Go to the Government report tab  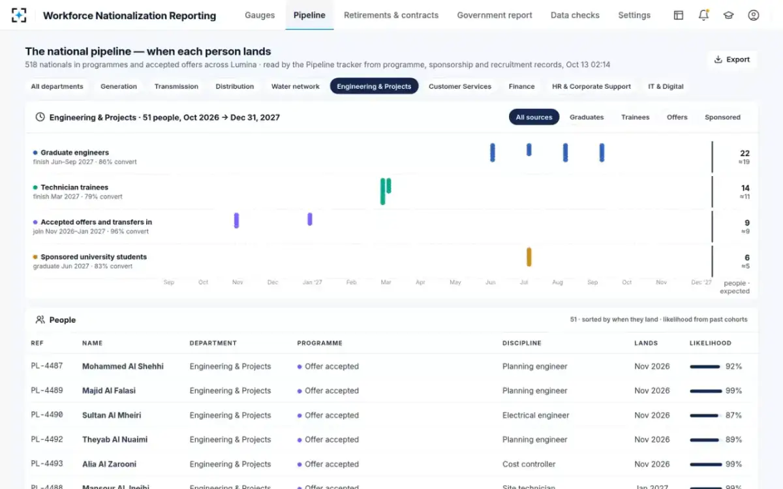[495, 15]
